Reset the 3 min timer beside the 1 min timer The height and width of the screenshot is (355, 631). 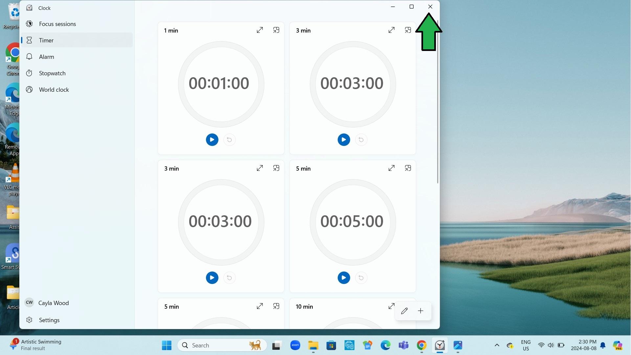(x=361, y=140)
